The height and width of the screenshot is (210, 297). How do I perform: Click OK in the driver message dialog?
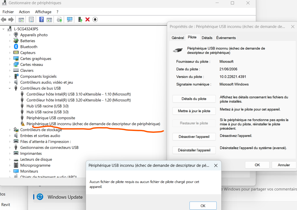point(203,206)
